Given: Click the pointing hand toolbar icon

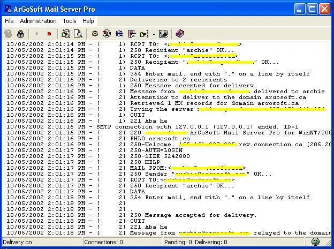Looking at the screenshot, I should pos(144,34).
